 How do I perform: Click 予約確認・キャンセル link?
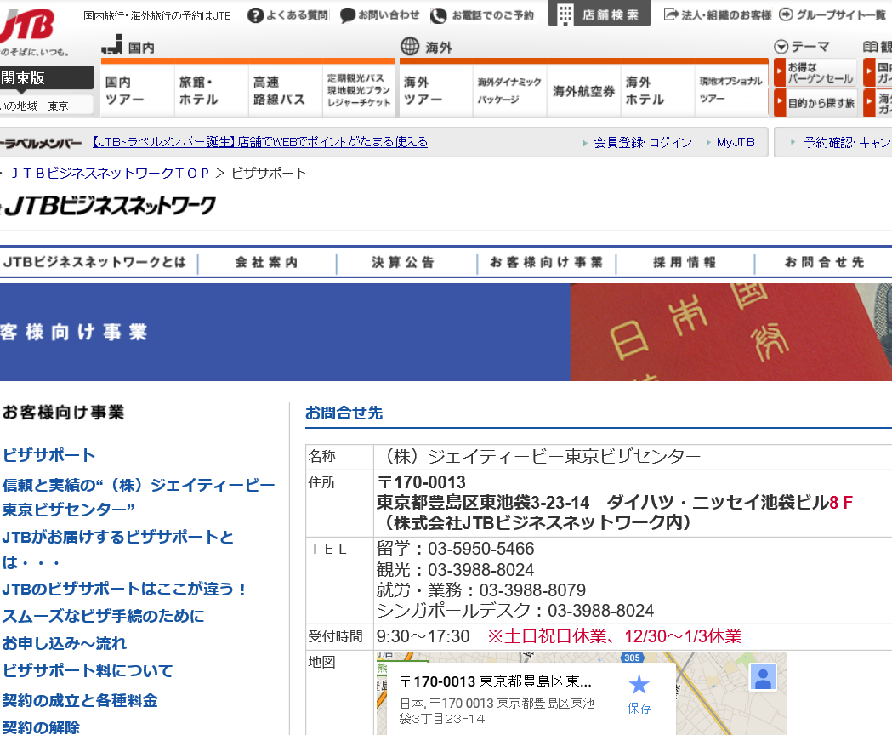coord(847,142)
